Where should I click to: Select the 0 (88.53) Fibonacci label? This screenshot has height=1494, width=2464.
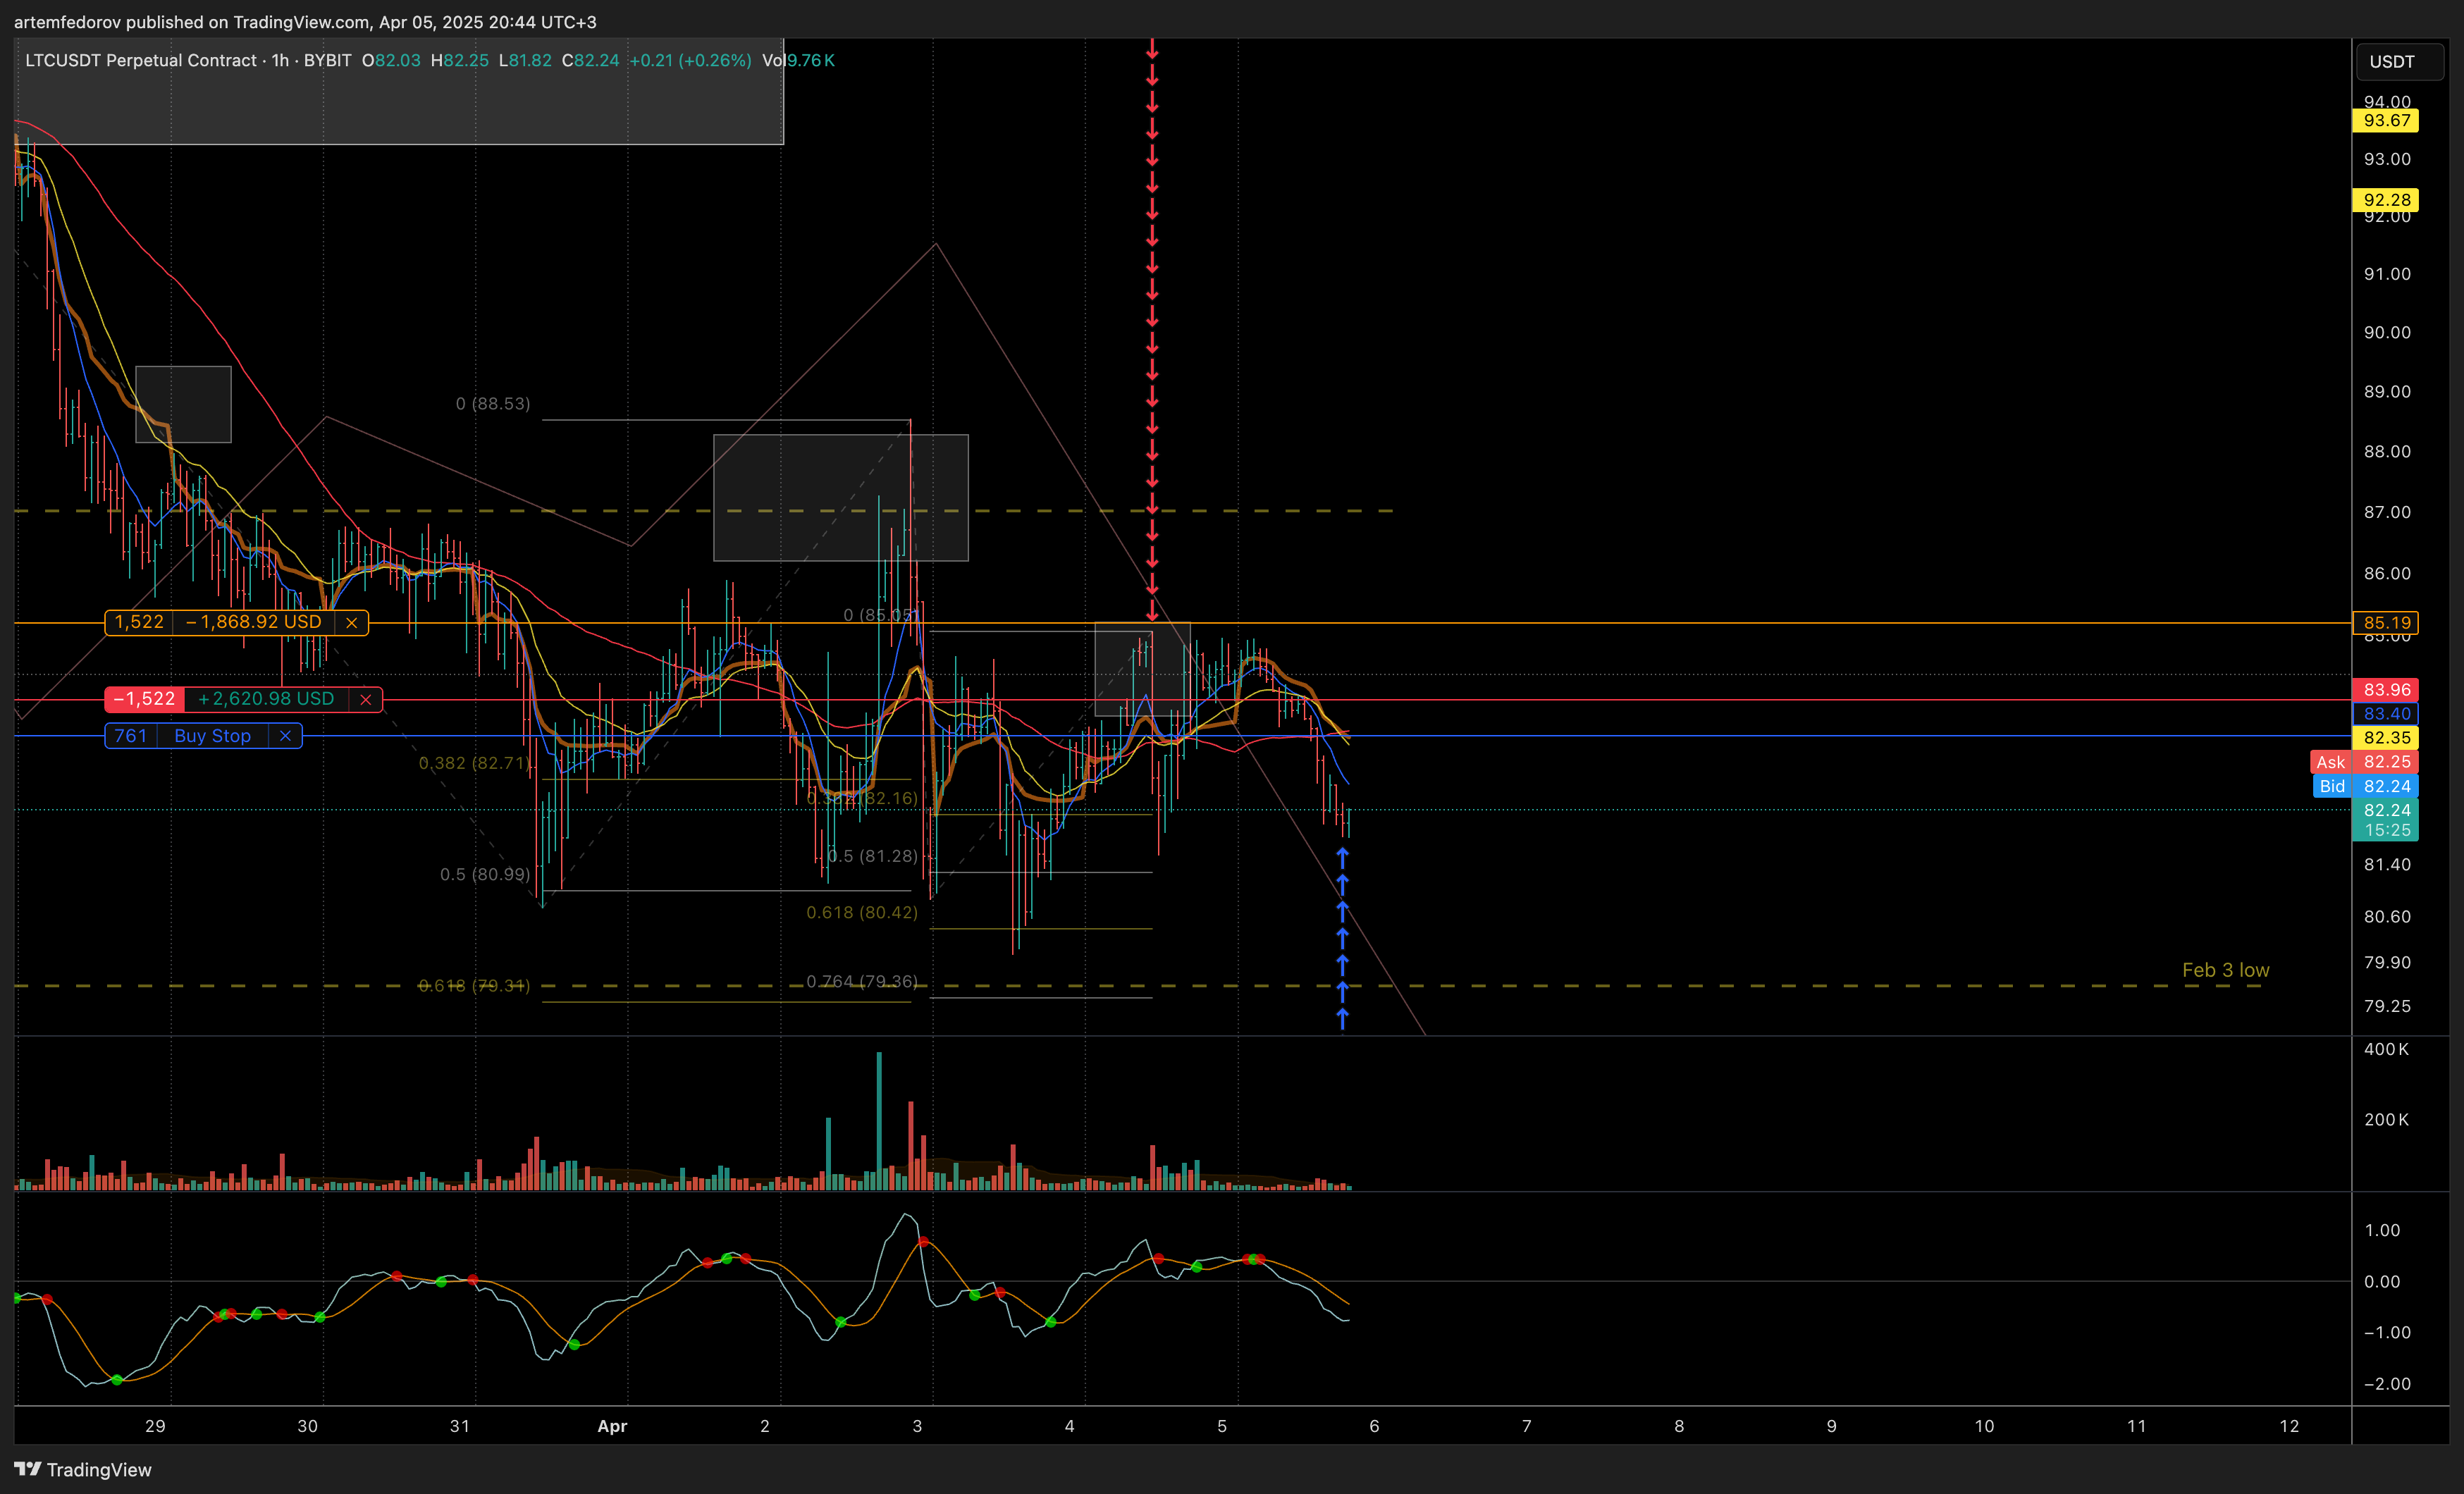pyautogui.click(x=493, y=404)
